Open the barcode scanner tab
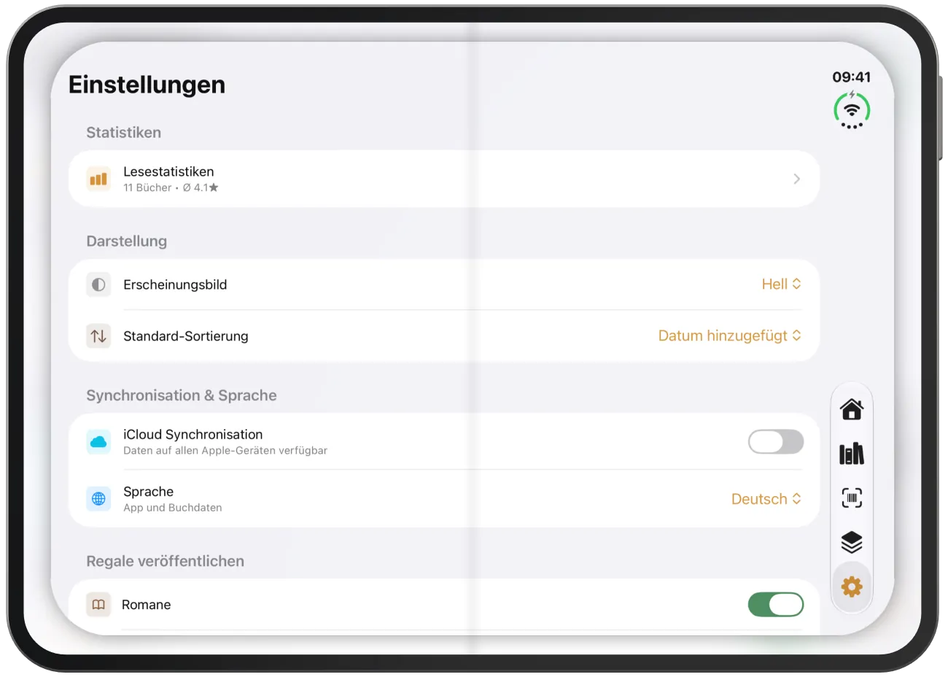 [852, 498]
